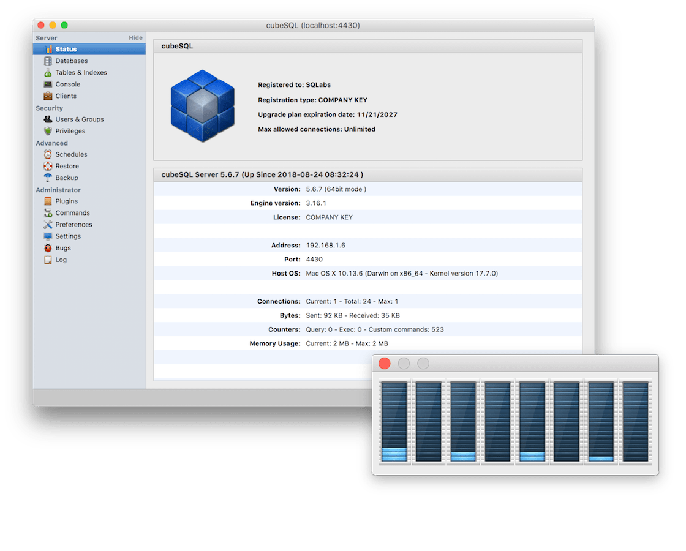Click the Log notepad icon
This screenshot has height=551, width=686.
(x=48, y=260)
